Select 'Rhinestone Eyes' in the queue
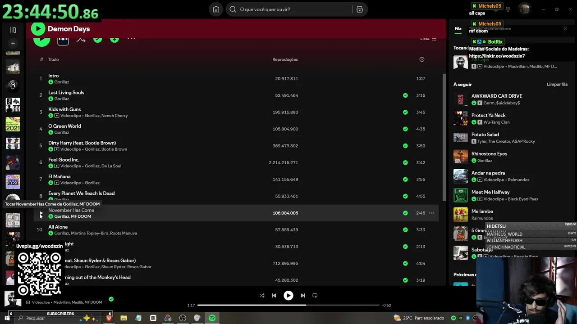Screen dimensions: 577x324 pyautogui.click(x=490, y=153)
